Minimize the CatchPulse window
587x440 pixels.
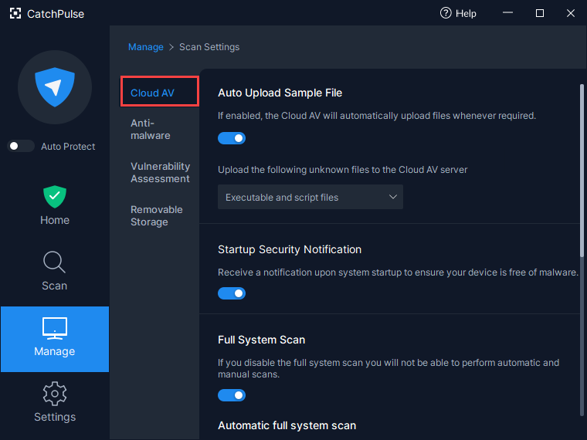point(507,13)
